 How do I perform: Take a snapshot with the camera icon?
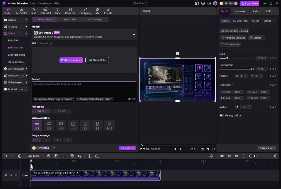[x=202, y=149]
